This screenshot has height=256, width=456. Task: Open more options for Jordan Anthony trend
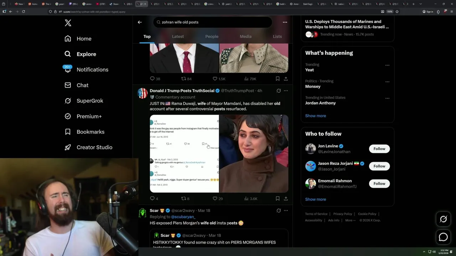387,98
